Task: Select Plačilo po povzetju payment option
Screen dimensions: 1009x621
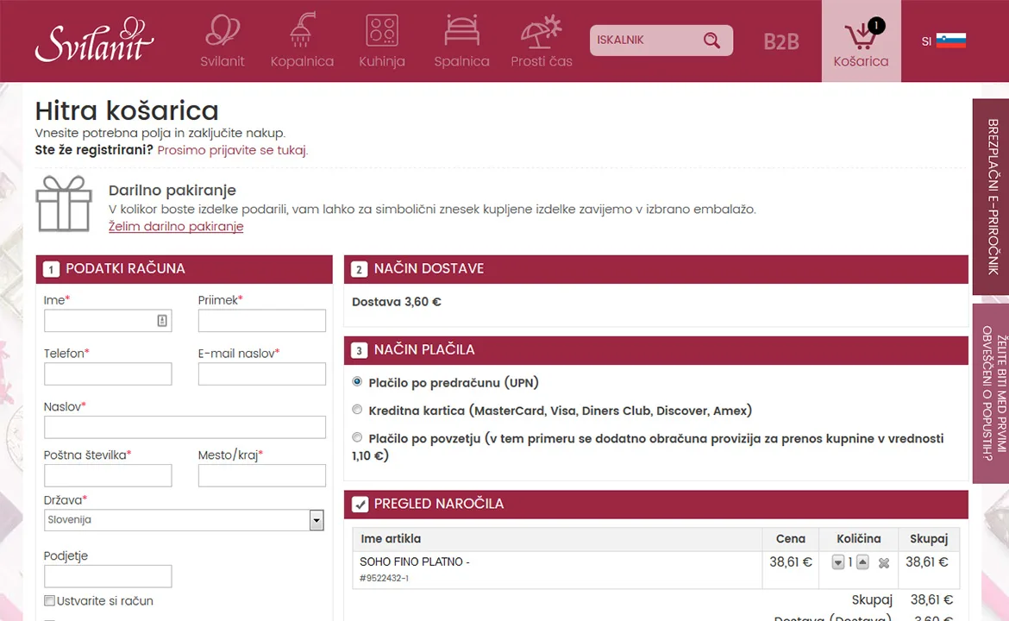Action: tap(357, 437)
